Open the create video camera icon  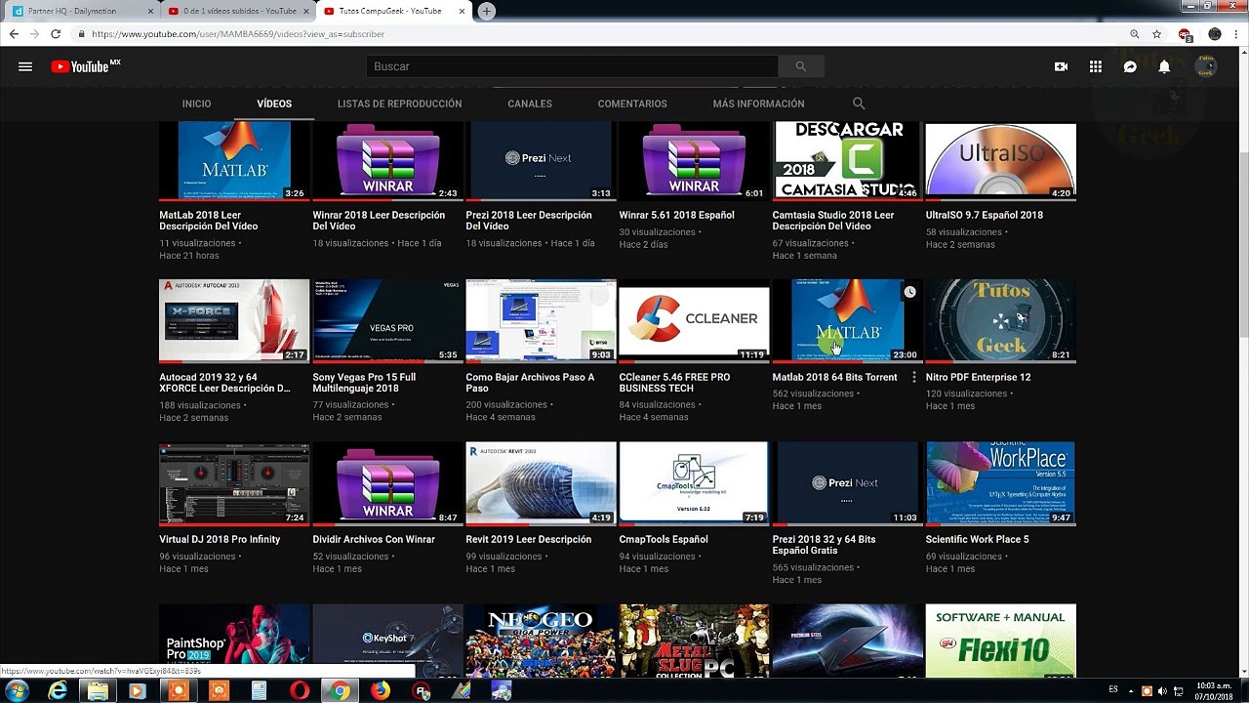1061,66
